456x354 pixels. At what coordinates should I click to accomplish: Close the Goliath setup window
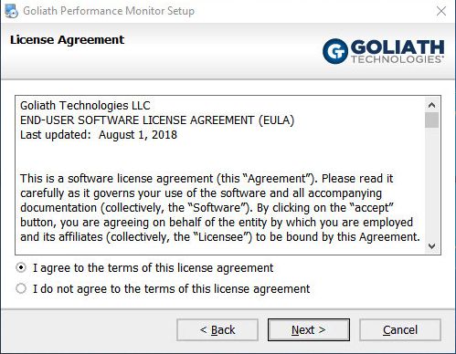441,11
